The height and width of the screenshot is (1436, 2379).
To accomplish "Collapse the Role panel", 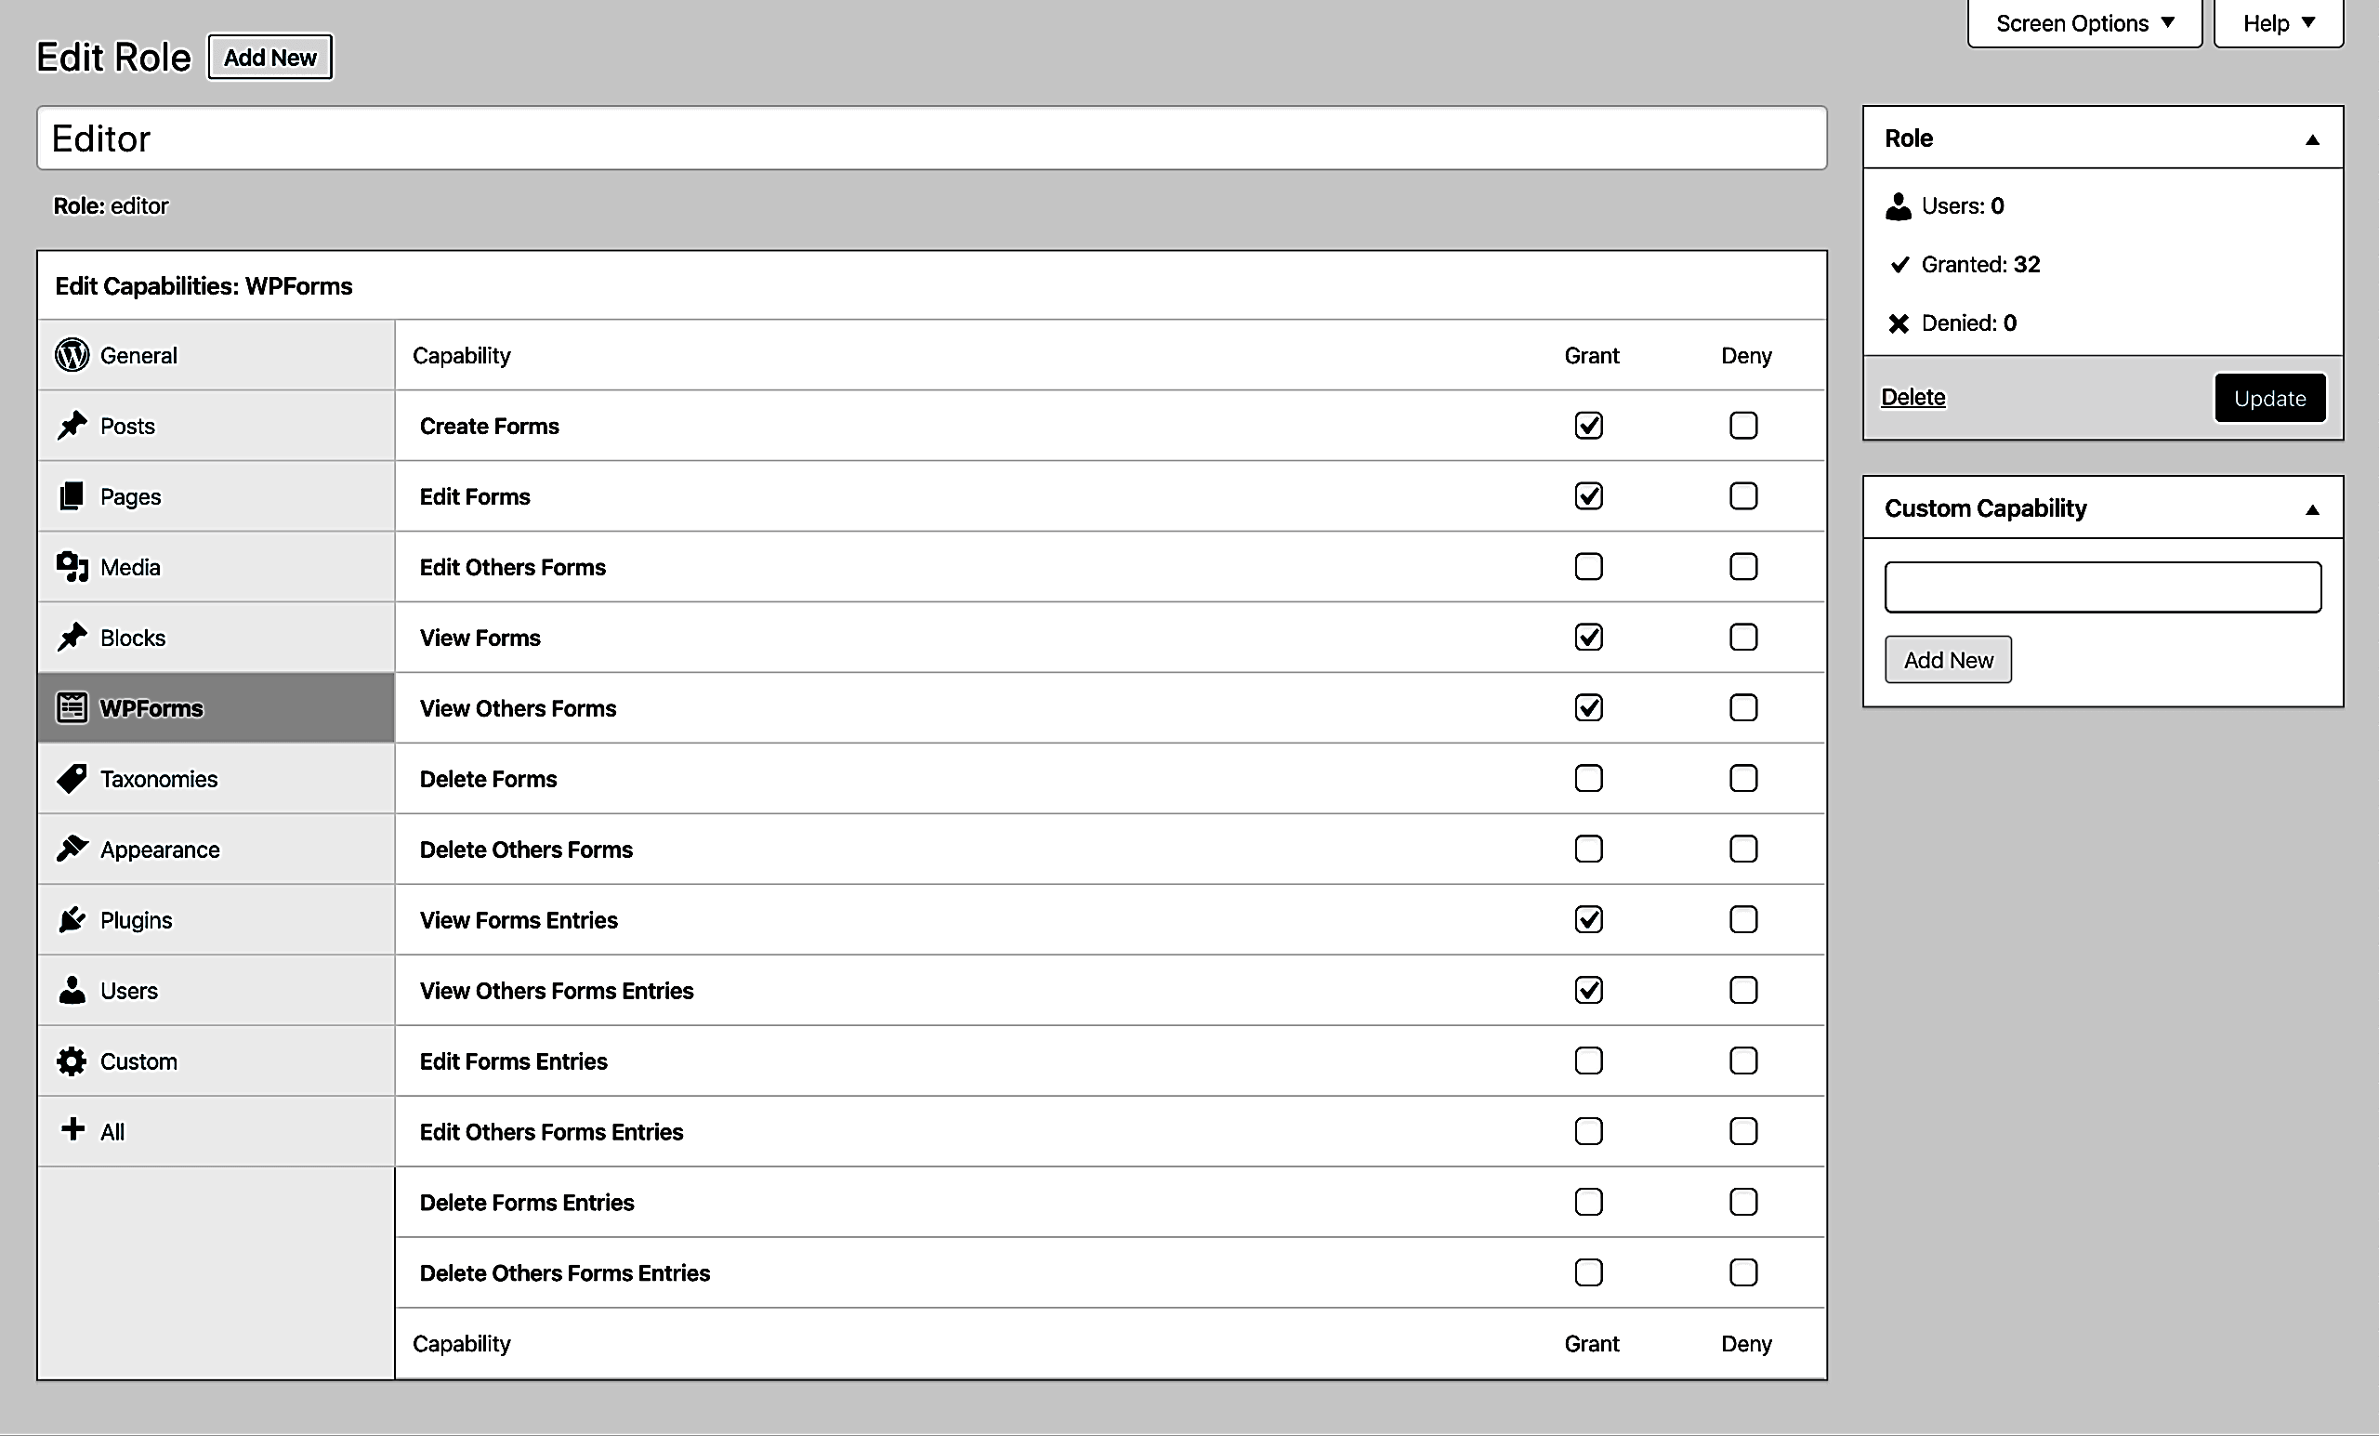I will [2311, 139].
